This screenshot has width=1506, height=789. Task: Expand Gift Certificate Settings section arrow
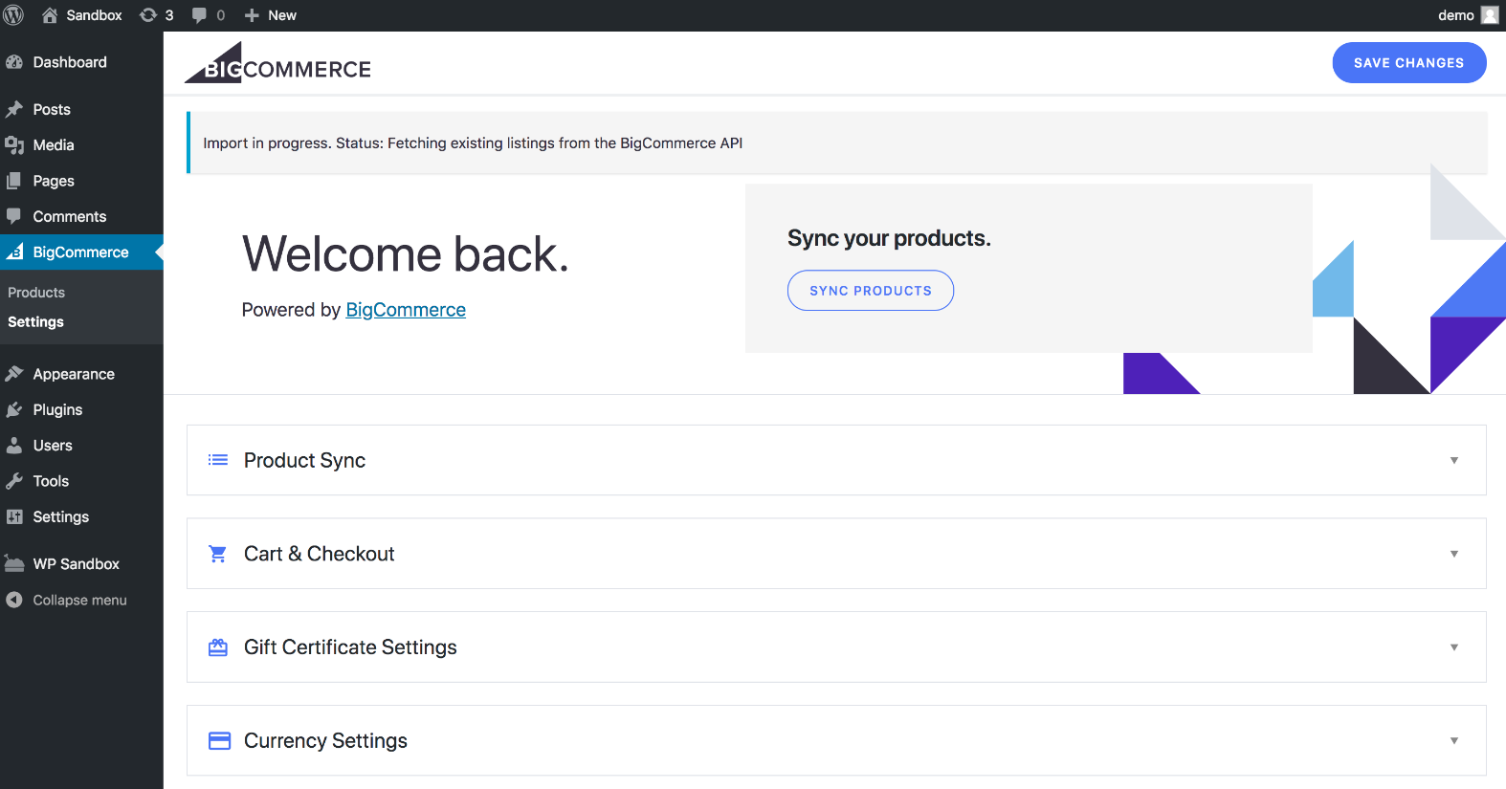click(x=1453, y=647)
